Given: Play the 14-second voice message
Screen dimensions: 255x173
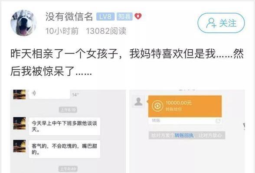Looking at the screenshot, I should pyautogui.click(x=49, y=94).
